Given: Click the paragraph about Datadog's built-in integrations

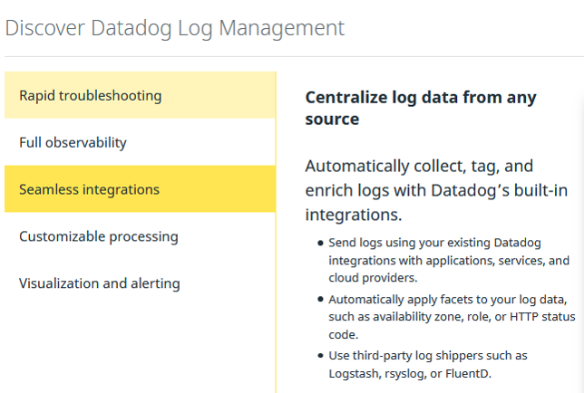Looking at the screenshot, I should (x=432, y=191).
